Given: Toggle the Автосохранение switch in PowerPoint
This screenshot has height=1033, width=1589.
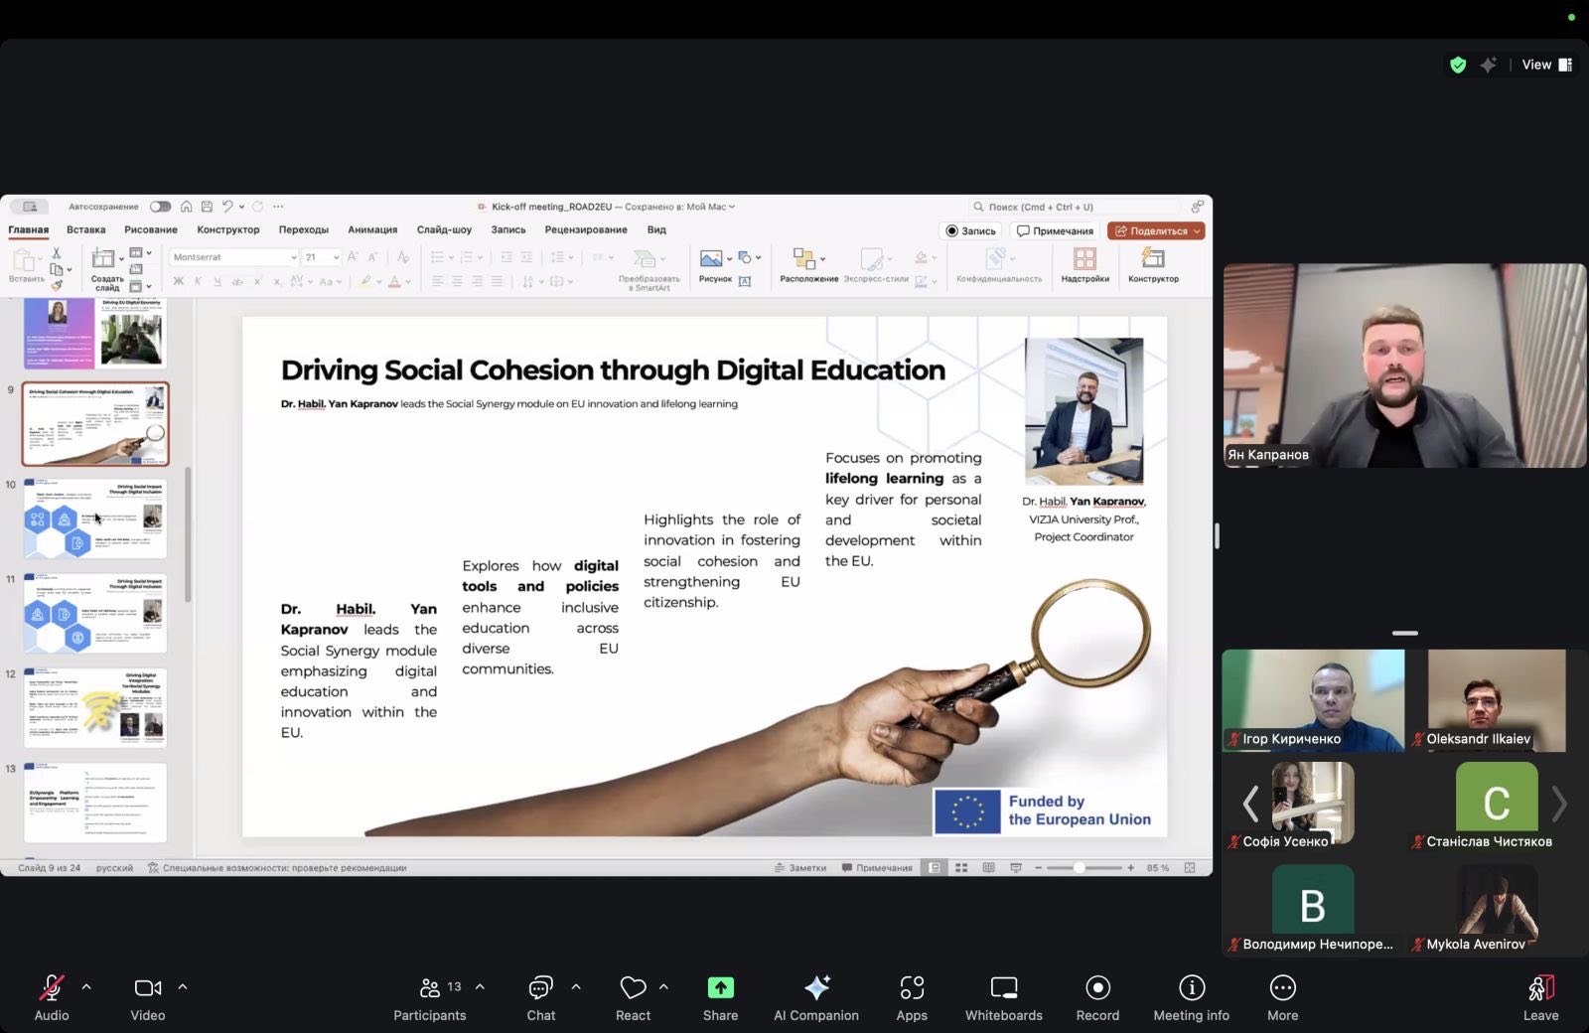Looking at the screenshot, I should 160,207.
